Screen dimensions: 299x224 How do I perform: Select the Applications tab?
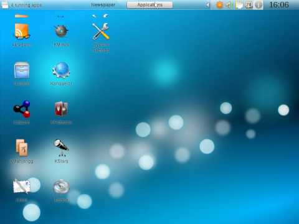pyautogui.click(x=149, y=5)
